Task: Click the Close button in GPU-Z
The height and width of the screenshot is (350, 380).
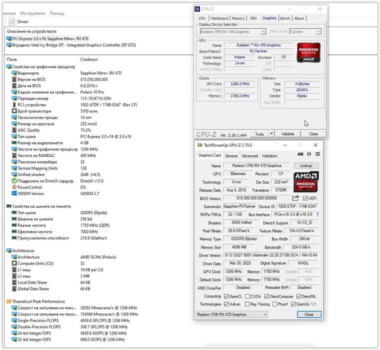Action: click(309, 314)
